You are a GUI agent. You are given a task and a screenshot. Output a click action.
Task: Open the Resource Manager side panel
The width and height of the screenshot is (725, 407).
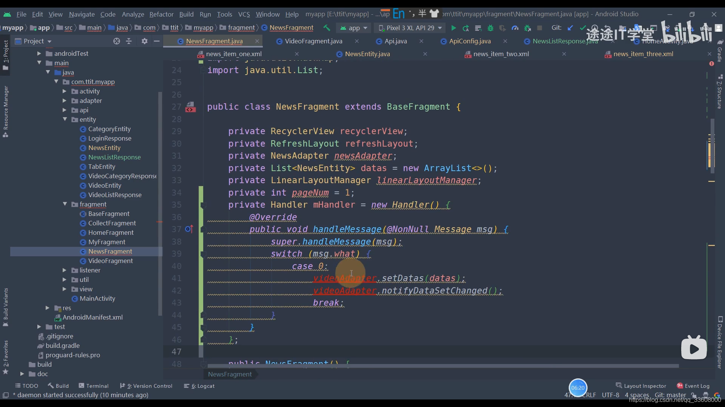[6, 112]
